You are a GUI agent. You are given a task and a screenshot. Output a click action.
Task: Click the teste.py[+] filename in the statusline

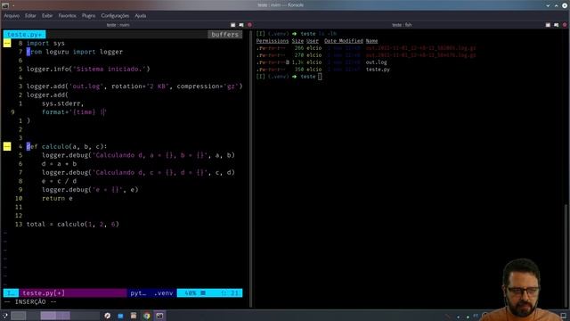[44, 293]
